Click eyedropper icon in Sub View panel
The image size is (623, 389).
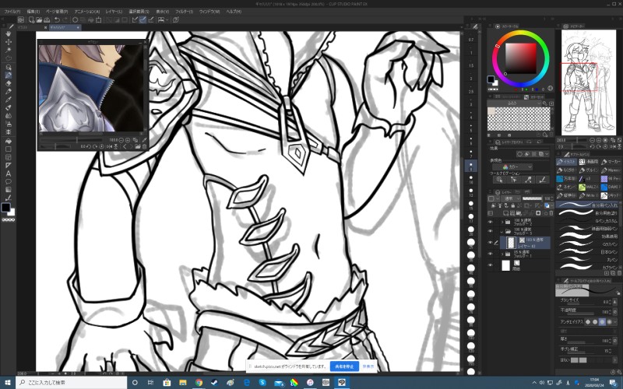tap(144, 140)
